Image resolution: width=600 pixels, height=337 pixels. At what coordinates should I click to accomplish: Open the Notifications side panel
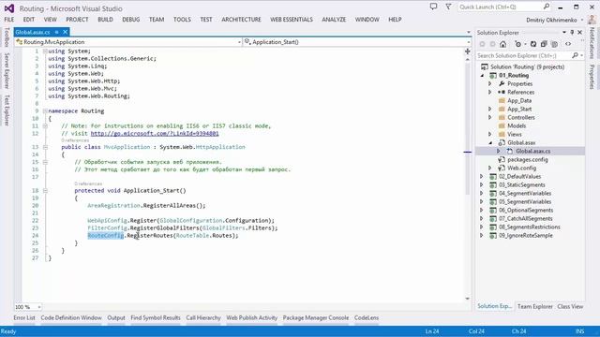tap(592, 43)
